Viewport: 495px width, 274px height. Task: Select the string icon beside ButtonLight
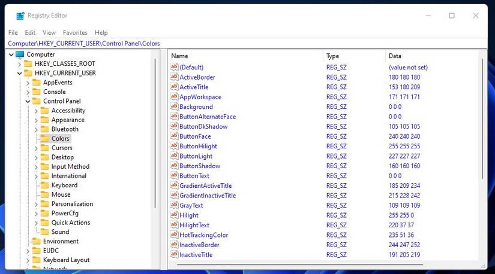pos(174,156)
